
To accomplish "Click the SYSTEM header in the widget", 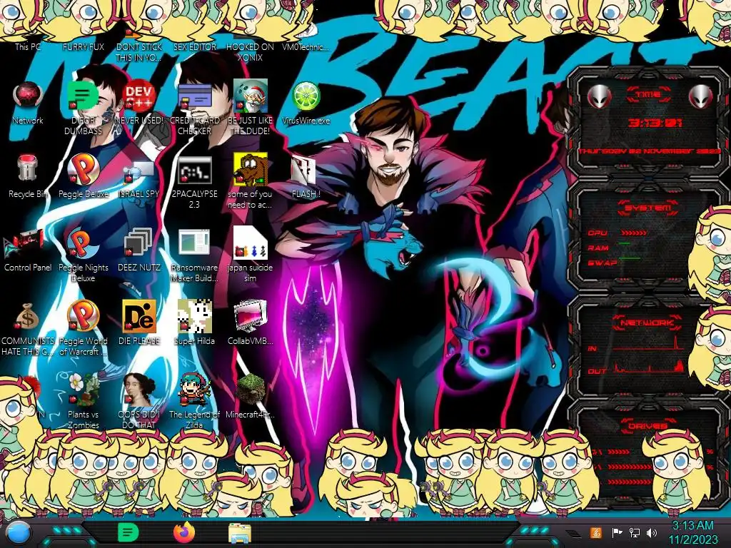I will [x=648, y=208].
